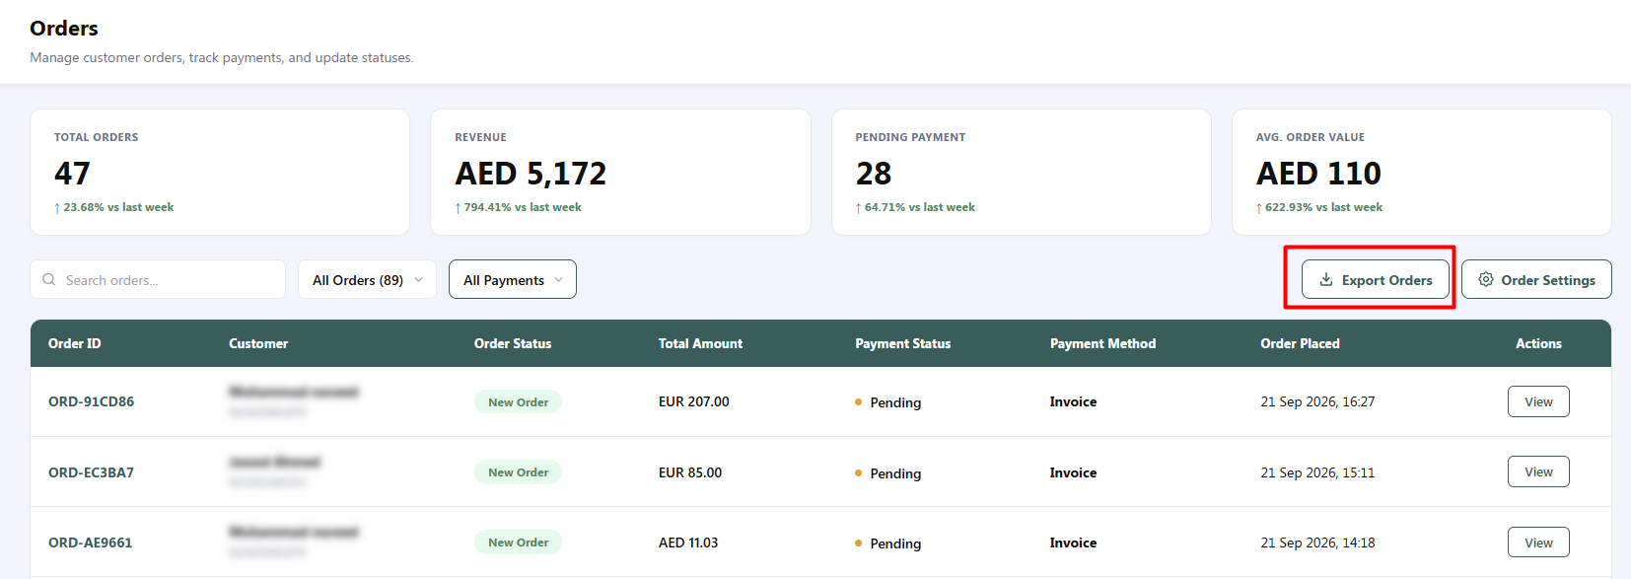Click the Avg. Order Value card
This screenshot has width=1631, height=579.
[1422, 173]
